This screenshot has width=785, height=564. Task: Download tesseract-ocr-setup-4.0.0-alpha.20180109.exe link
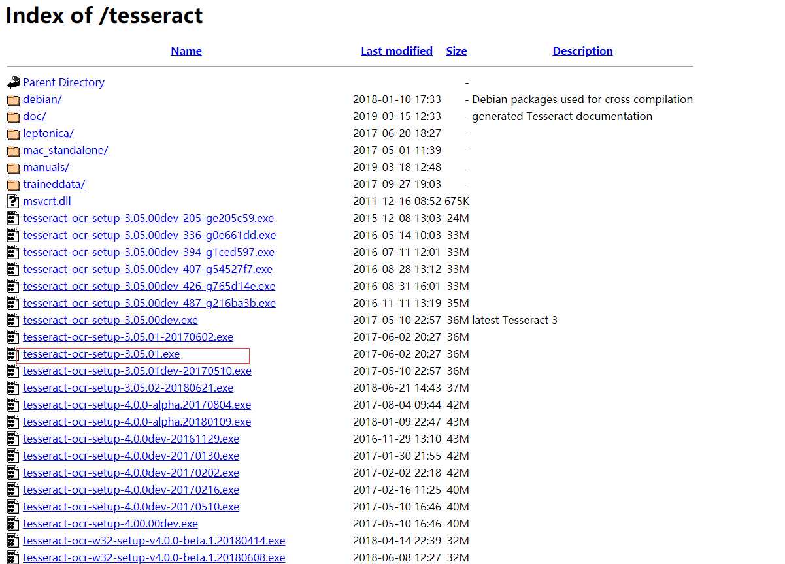click(137, 422)
